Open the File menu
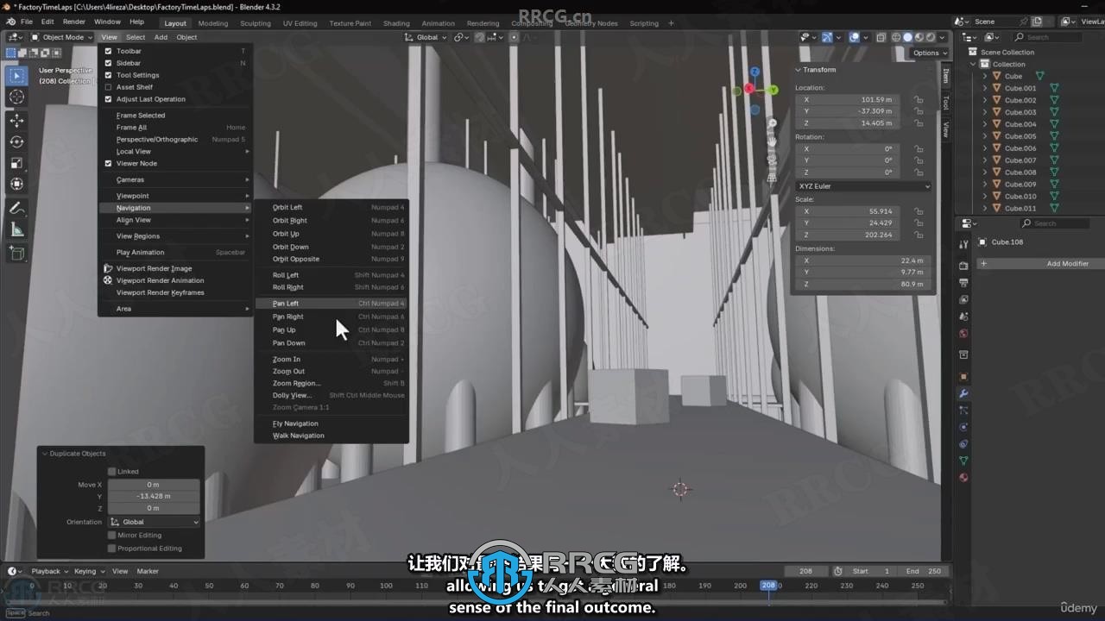This screenshot has width=1105, height=621. pyautogui.click(x=27, y=22)
